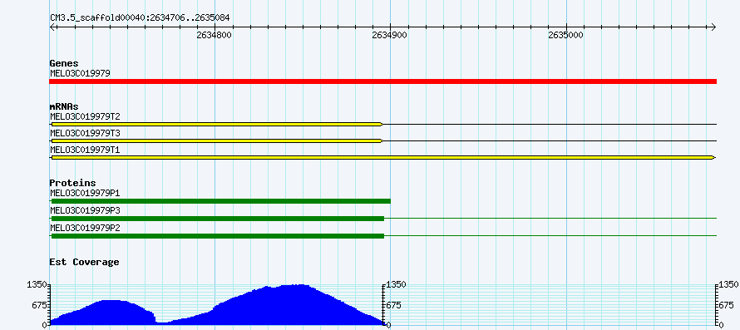Click the Proteins track title
The width and height of the screenshot is (740, 330).
[72, 183]
